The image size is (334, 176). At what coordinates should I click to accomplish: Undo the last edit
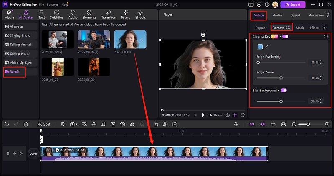(x=7, y=124)
